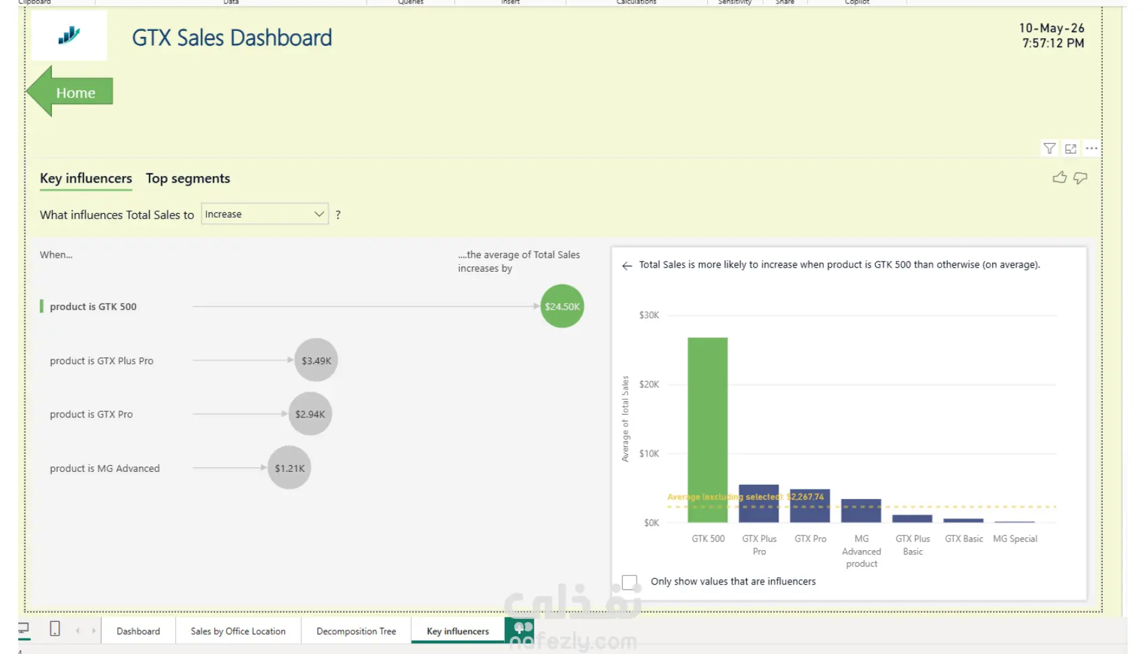Click the MG Advanced bar in chart
1146x654 pixels.
[861, 511]
